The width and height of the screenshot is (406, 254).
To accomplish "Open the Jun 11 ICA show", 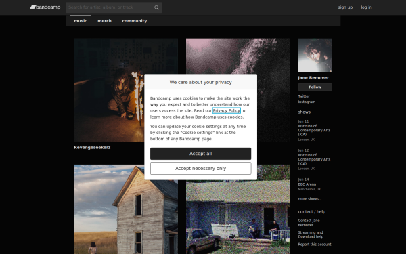I will [x=314, y=130].
